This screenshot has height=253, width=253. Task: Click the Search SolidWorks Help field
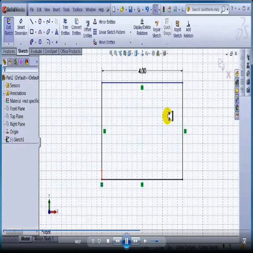[x=205, y=10]
